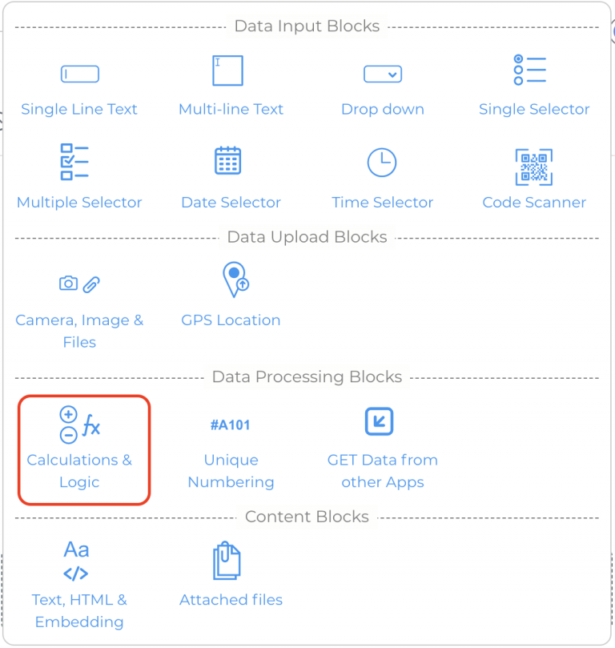Choose the GPS Location pin icon
Screen dimensions: 615x648
pyautogui.click(x=235, y=280)
